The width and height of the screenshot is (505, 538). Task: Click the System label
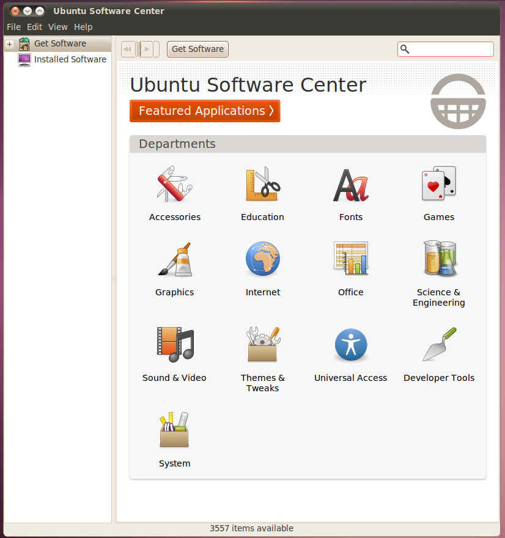[175, 463]
